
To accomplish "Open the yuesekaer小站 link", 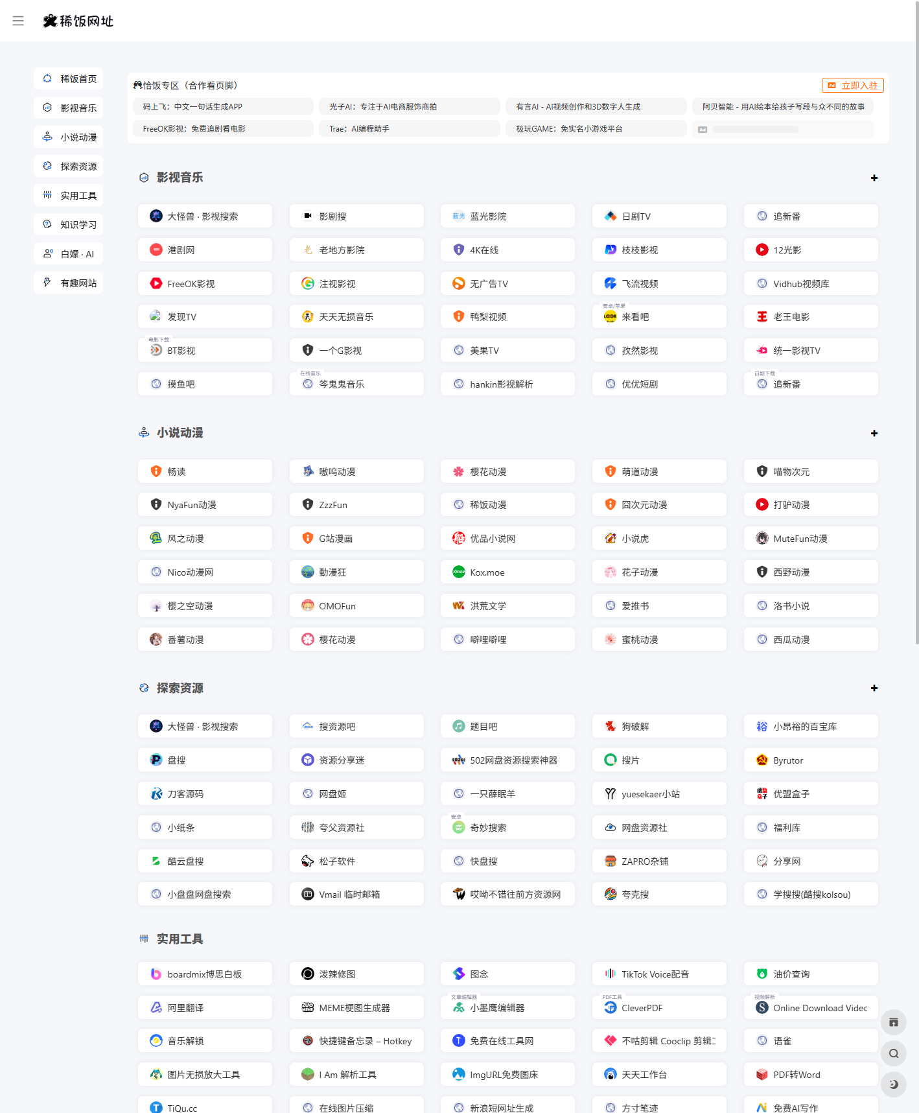I will tap(659, 793).
